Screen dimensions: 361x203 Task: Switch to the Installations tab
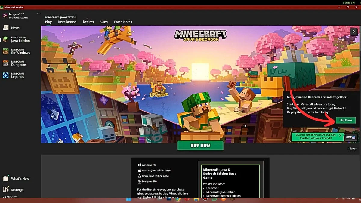point(67,22)
